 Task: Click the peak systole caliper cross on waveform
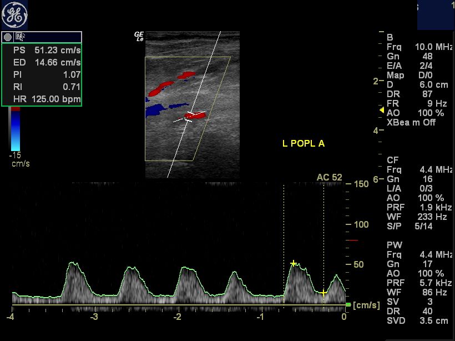click(293, 263)
